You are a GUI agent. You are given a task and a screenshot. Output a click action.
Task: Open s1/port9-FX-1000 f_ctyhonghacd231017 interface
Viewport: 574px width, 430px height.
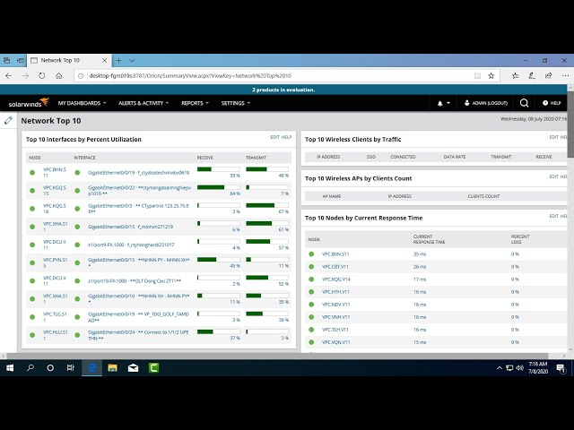(131, 245)
